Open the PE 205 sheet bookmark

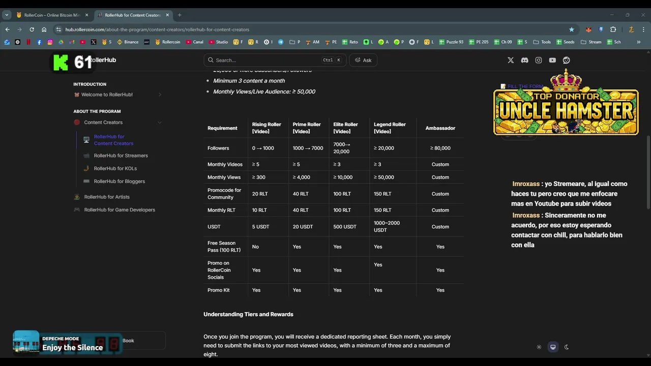coord(479,42)
